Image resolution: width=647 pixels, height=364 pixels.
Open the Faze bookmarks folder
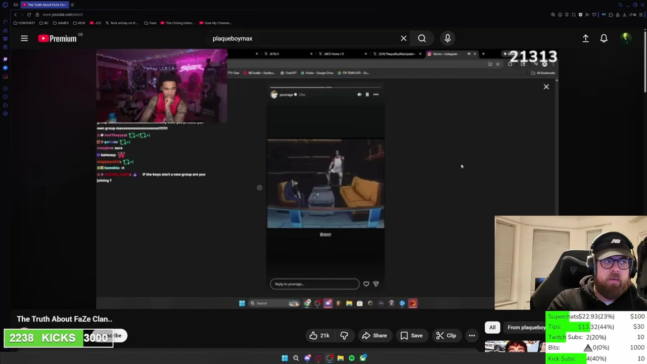(x=150, y=23)
